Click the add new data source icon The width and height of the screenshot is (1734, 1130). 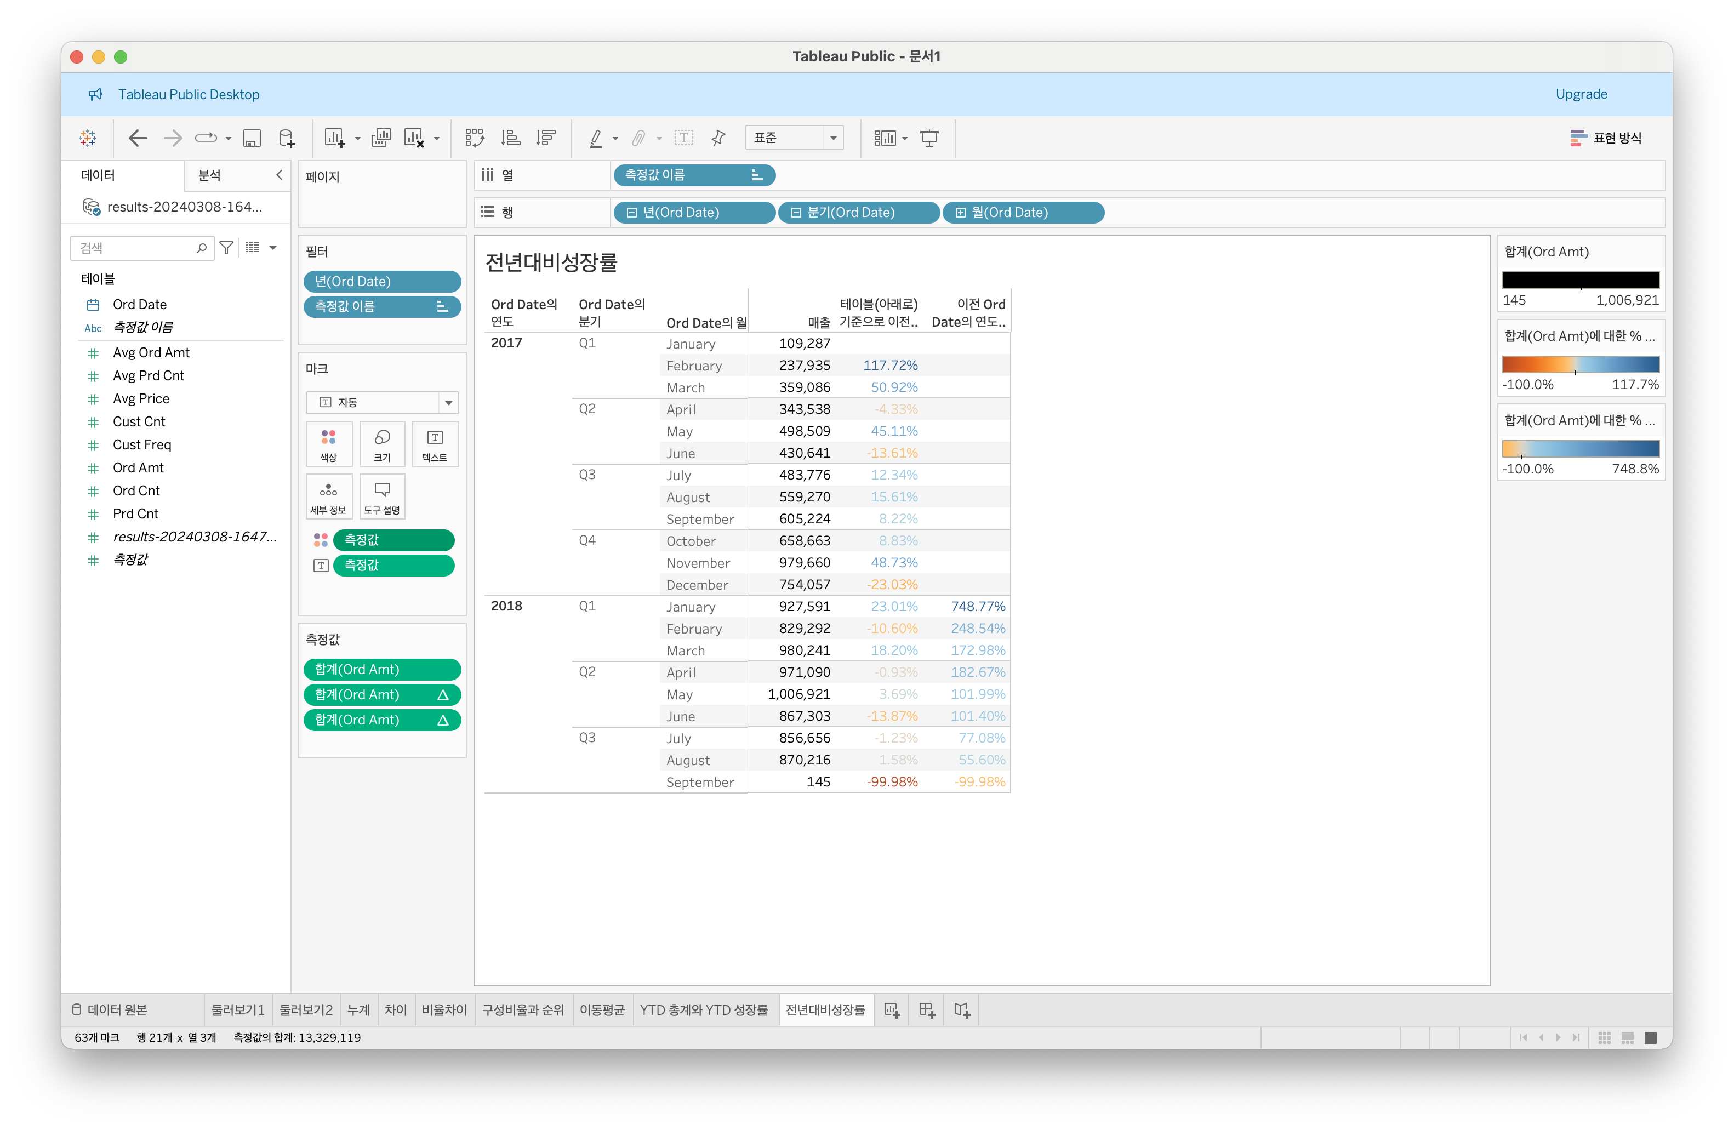(287, 138)
